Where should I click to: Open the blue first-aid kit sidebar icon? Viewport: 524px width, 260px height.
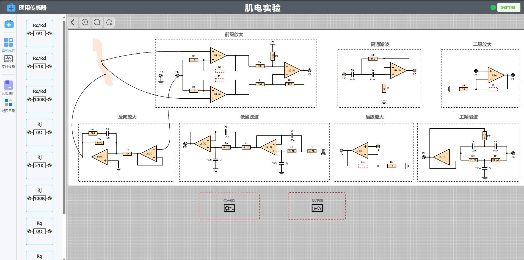click(x=9, y=24)
